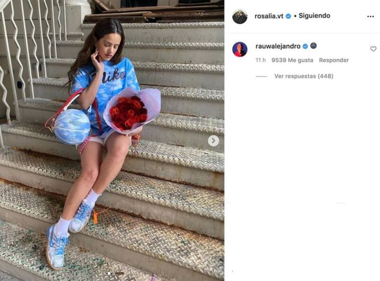This screenshot has width=380, height=281.
Task: Click verified badge next to rosalia.vt
Action: tap(288, 16)
